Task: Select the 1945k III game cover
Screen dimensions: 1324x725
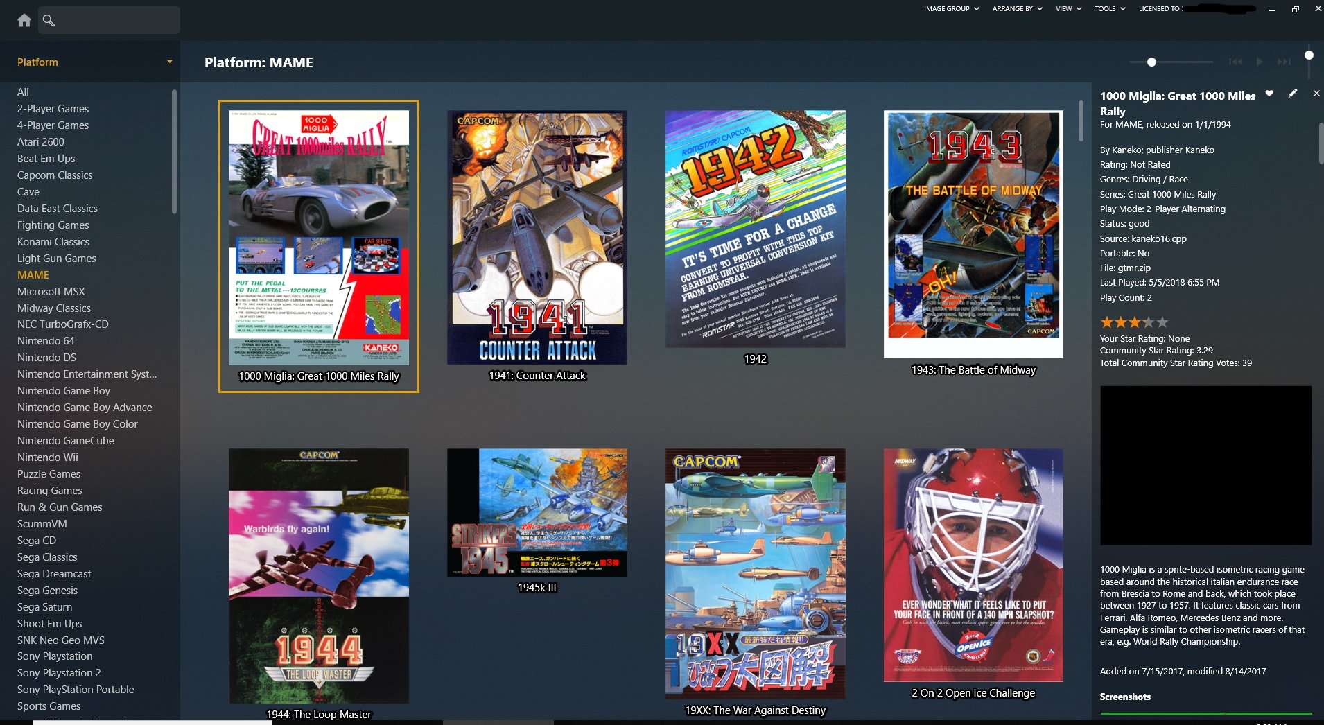Action: pyautogui.click(x=537, y=512)
